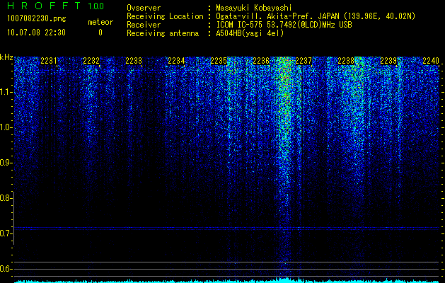Click the Receiver field label
The height and width of the screenshot is (283, 445).
tap(144, 25)
